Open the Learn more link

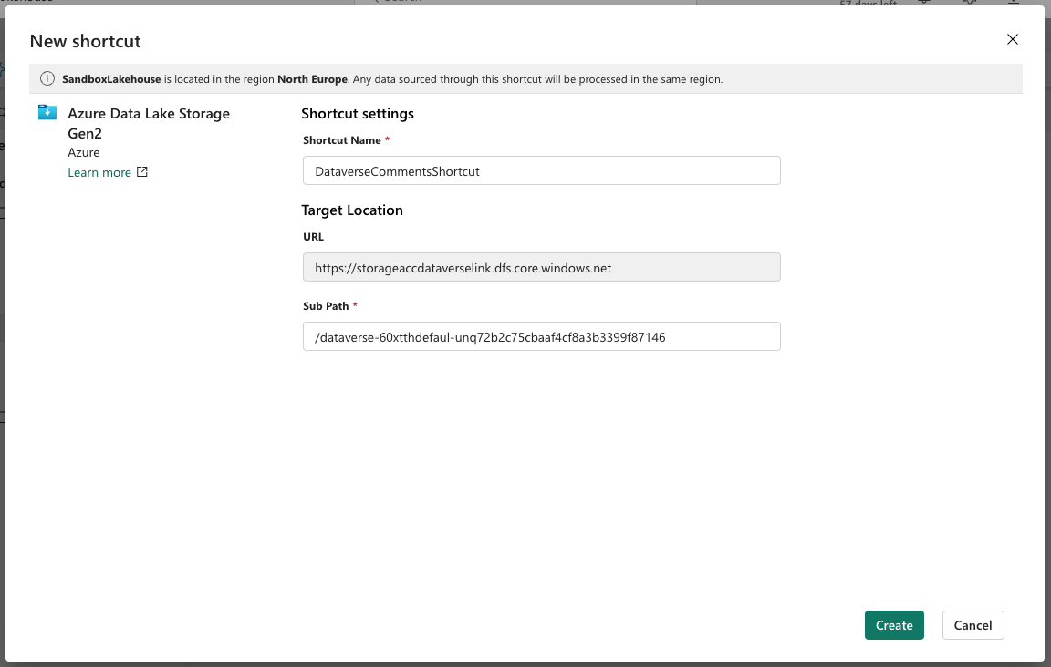tap(99, 172)
